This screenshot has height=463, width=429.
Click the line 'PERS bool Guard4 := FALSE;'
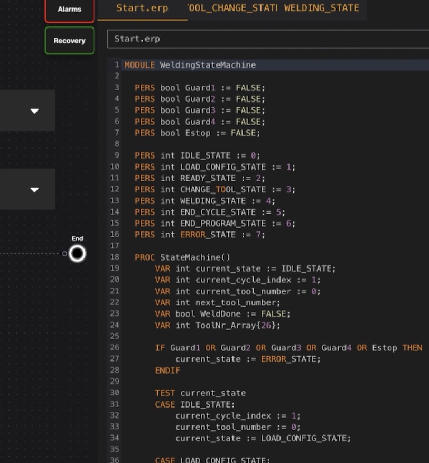tap(200, 122)
